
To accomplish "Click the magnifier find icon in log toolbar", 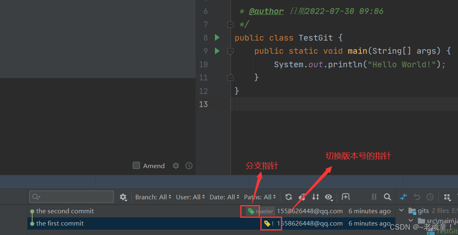I will point(387,197).
